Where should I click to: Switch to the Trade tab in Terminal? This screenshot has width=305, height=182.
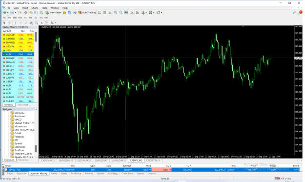pyautogui.click(x=10, y=173)
